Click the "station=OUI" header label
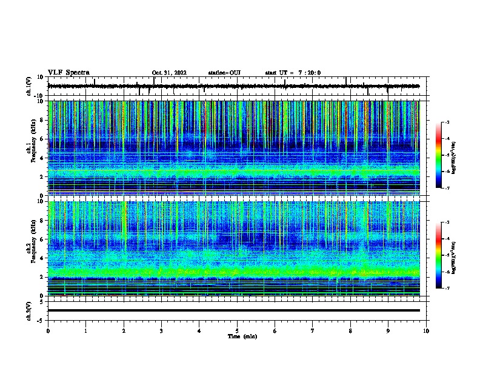Image resolution: width=480 pixels, height=371 pixels. (x=224, y=73)
